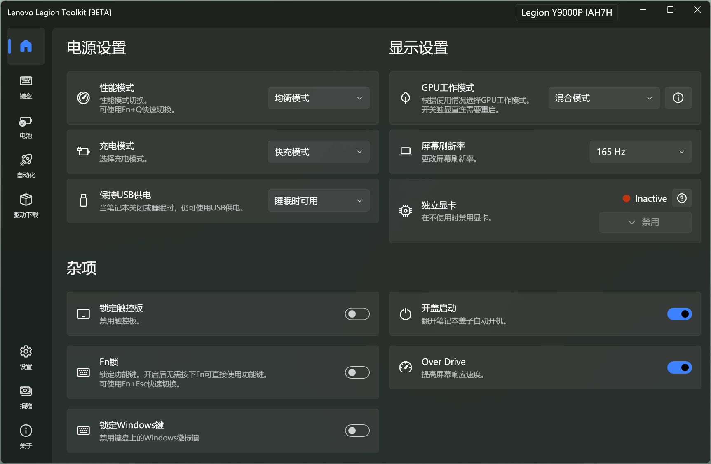Click the 性能模式 title text

(x=117, y=88)
